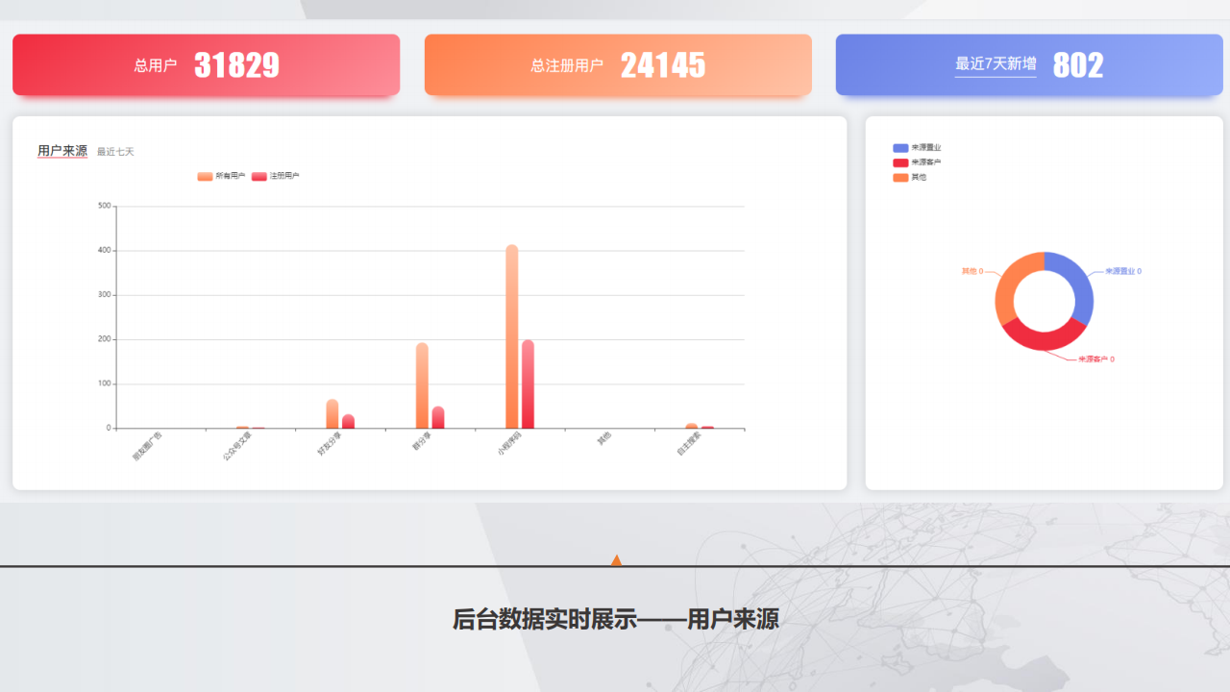Click the 总用户 31829 summary card
This screenshot has width=1230, height=692.
pyautogui.click(x=206, y=65)
